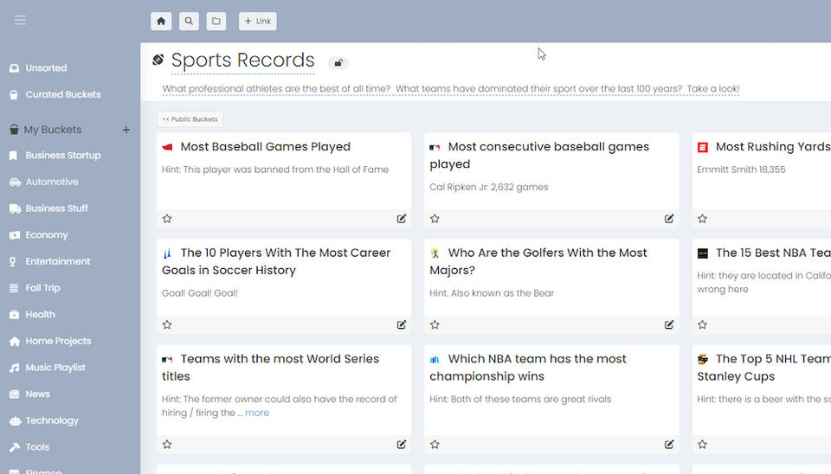The image size is (831, 474).
Task: Go back to Public Buckets
Action: 190,119
